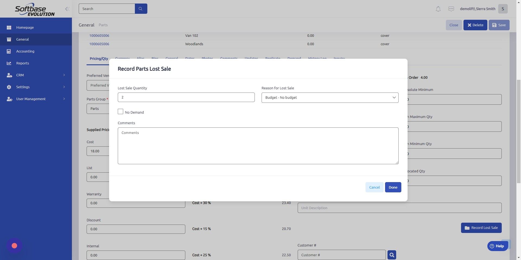This screenshot has width=521, height=260.
Task: Click the search magnifier icon
Action: pyautogui.click(x=141, y=8)
